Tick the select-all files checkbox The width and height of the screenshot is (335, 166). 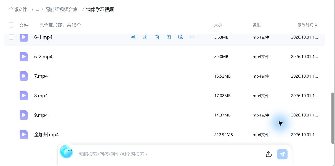[x=11, y=25]
